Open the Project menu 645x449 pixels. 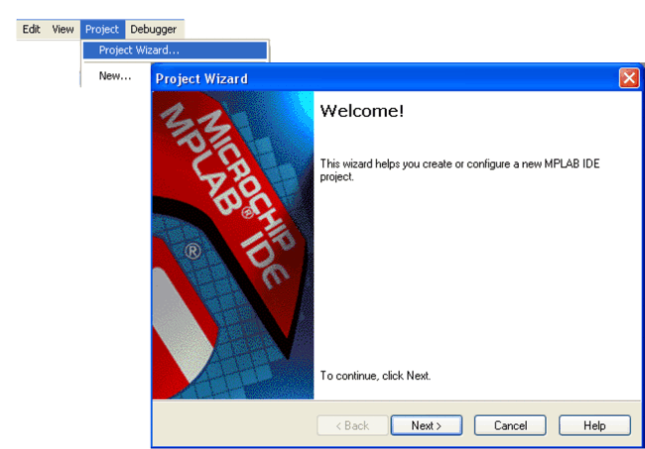pos(102,29)
